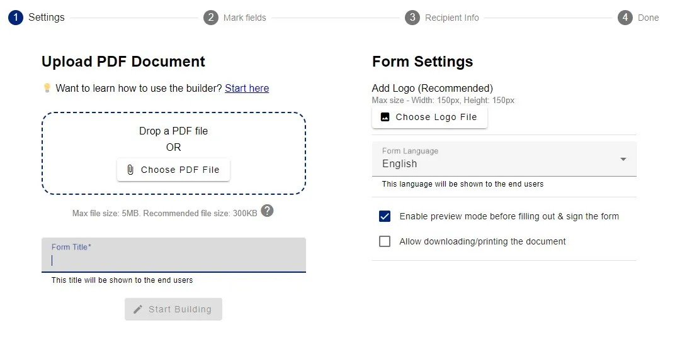
Task: Click the Form Language dropdown arrow
Action: (623, 159)
